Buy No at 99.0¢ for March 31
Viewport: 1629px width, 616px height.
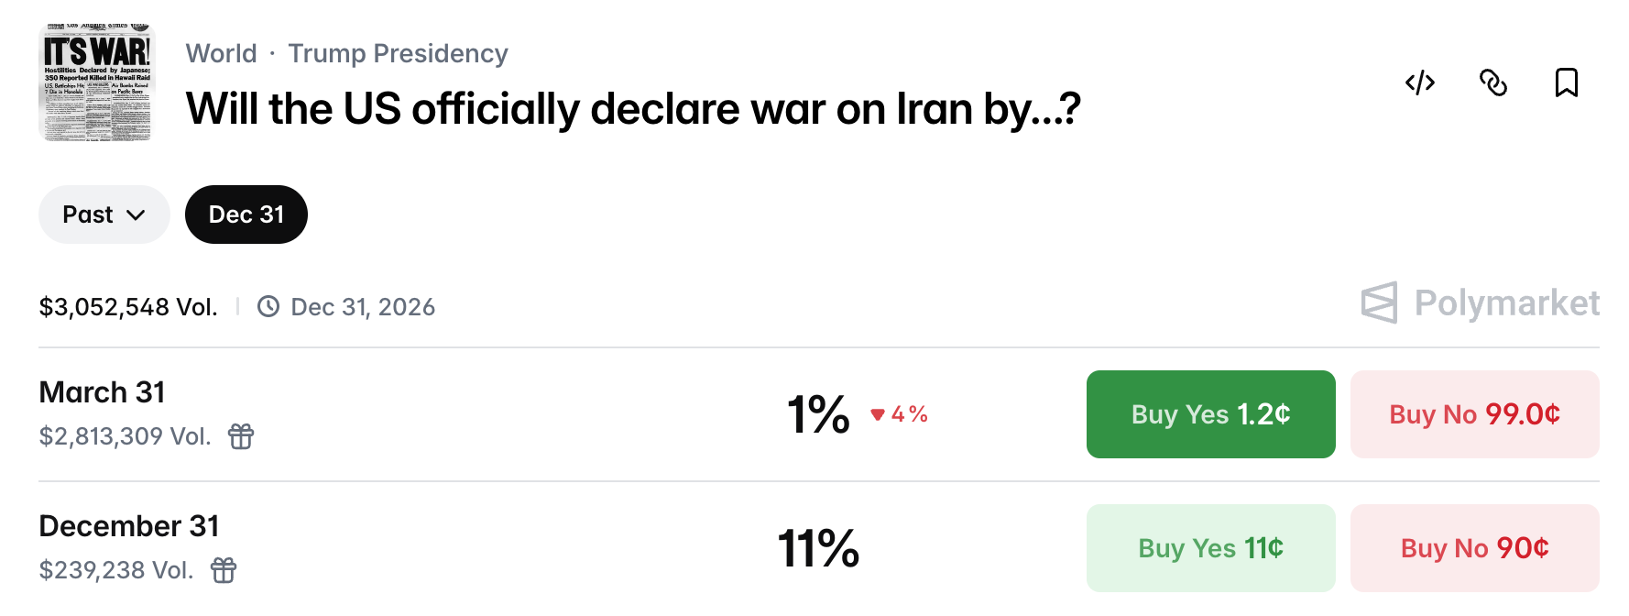(1474, 414)
